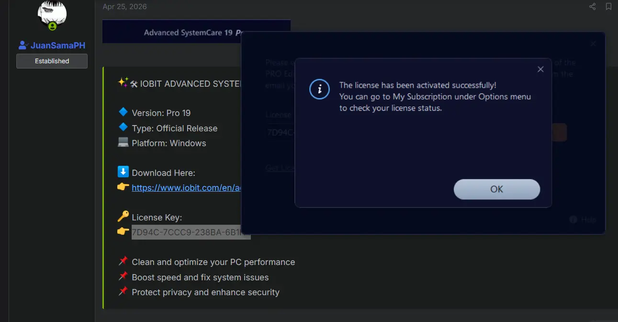
Task: Click the laptop emoji beside Platform: Windows
Action: 123,142
